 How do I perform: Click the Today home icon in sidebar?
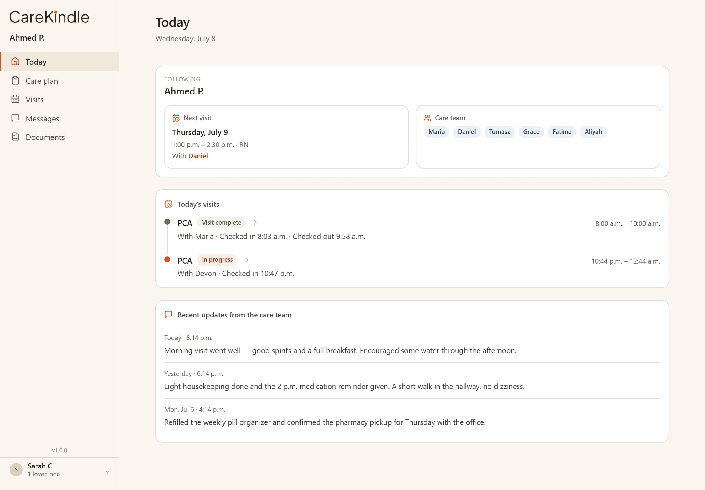15,62
